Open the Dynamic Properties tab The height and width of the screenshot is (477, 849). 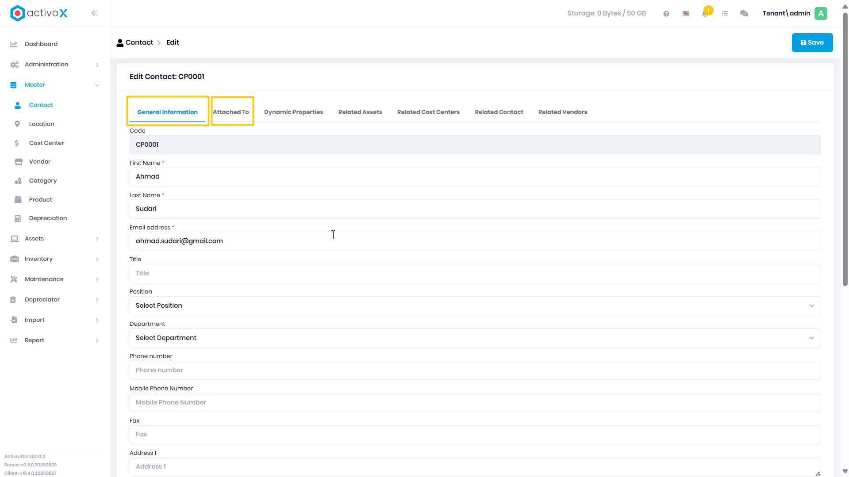pos(293,112)
